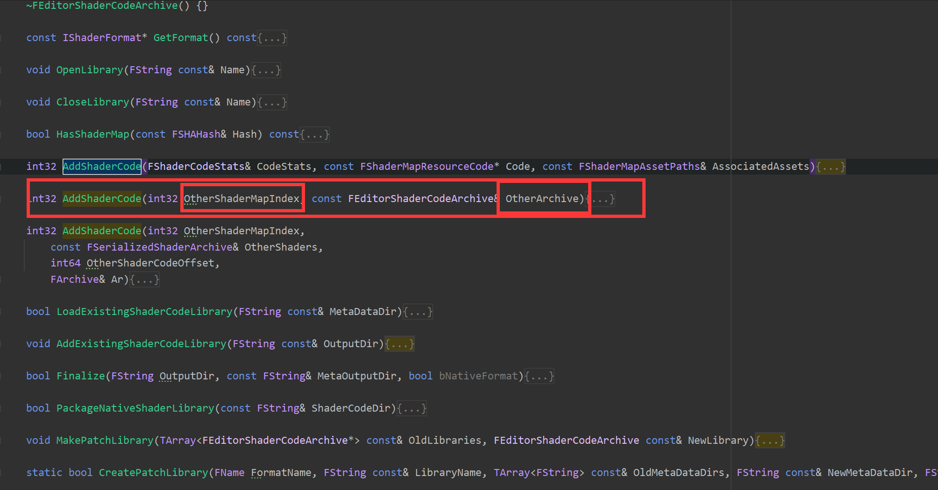938x490 pixels.
Task: Click the Finalize function name
Action: point(81,376)
